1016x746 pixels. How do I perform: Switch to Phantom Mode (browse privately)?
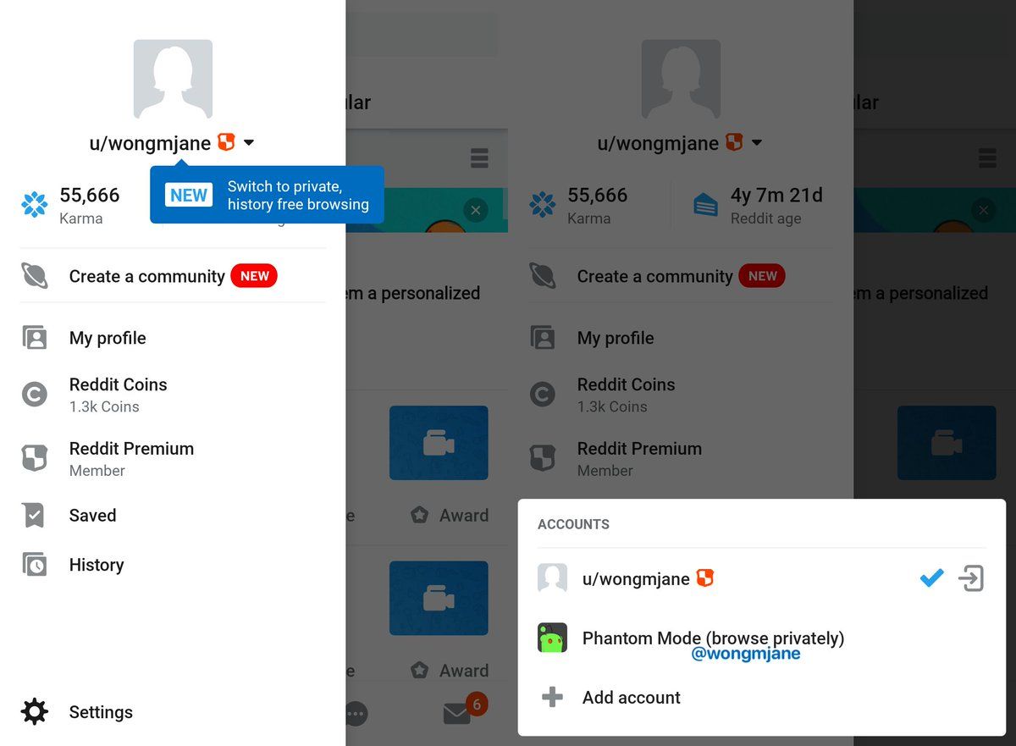click(713, 638)
